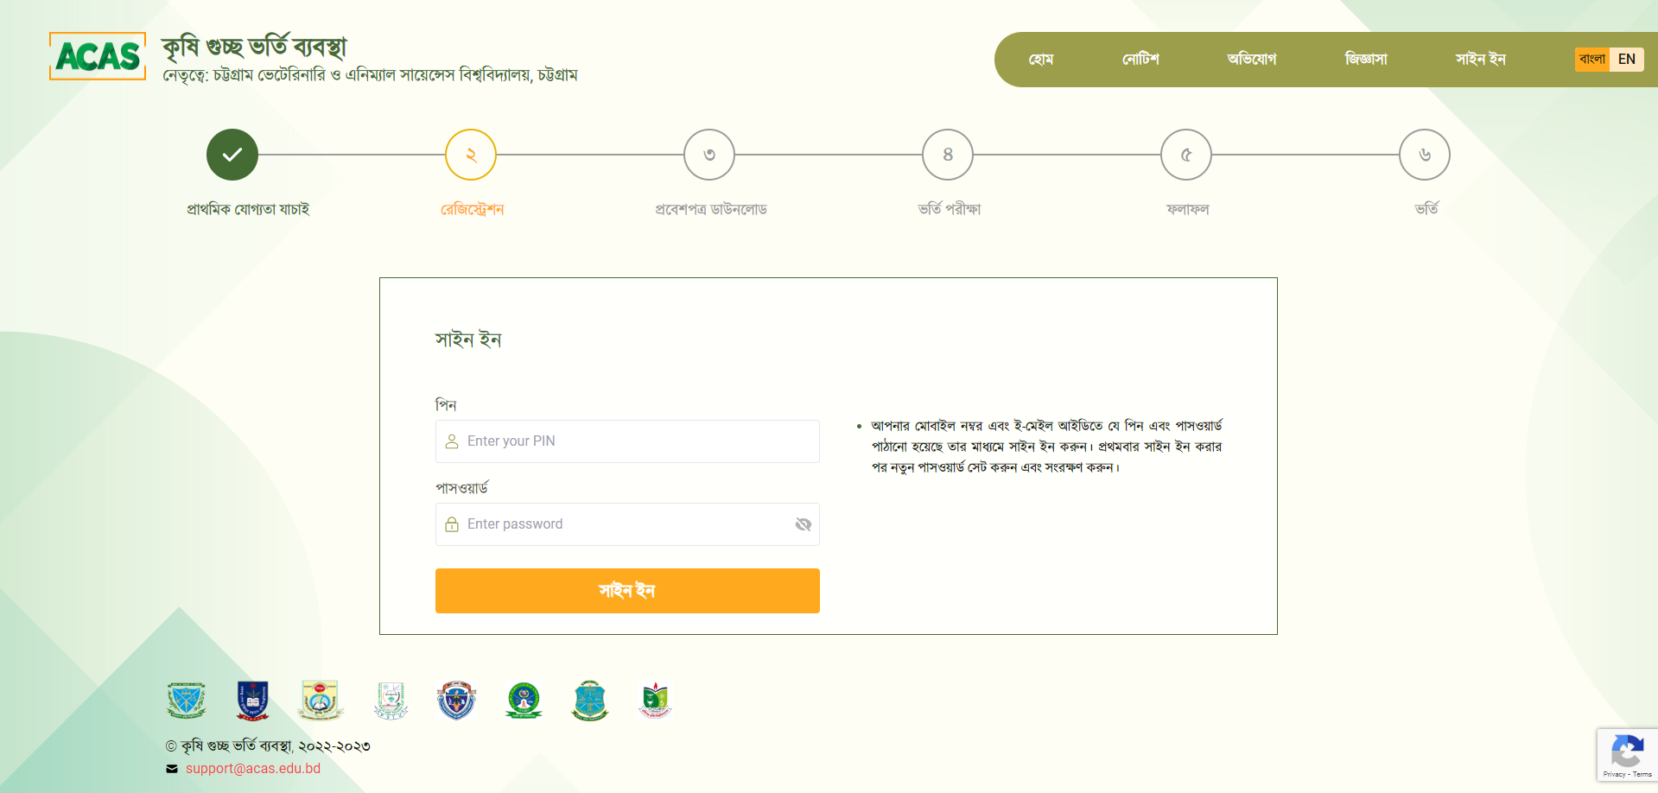Click the third university logo in footer
The width and height of the screenshot is (1658, 793).
tap(321, 701)
